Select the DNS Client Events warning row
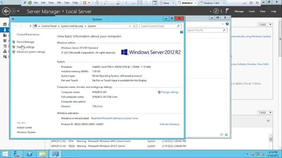This screenshot has width=282, height=158. click(119, 141)
